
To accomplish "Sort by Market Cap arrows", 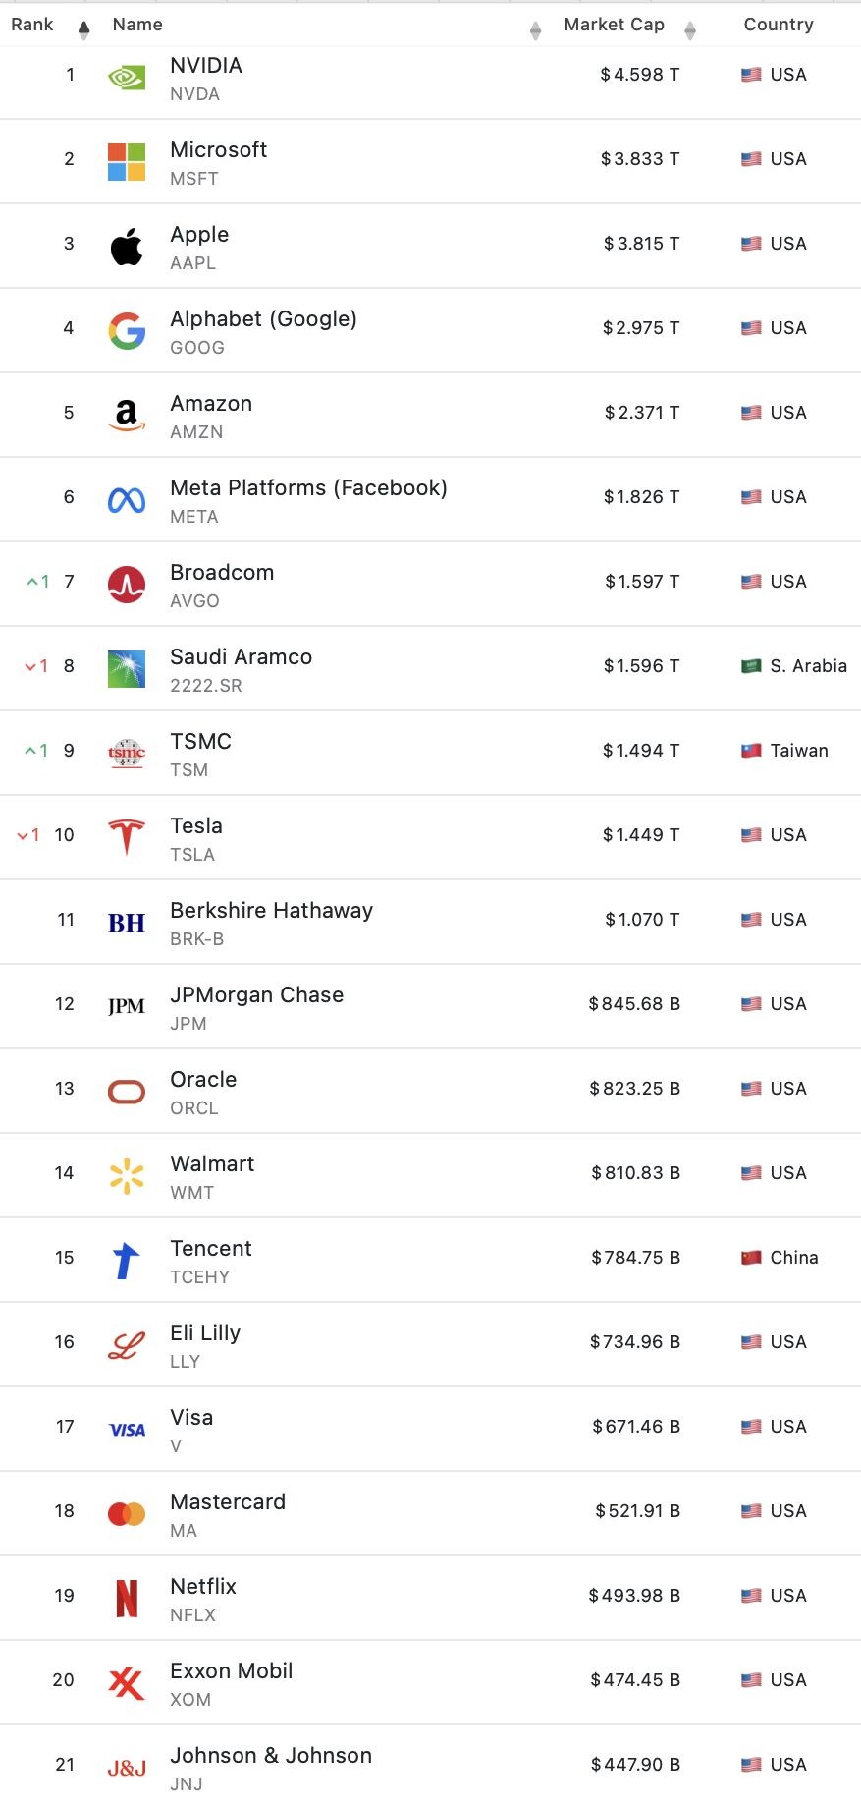I will pyautogui.click(x=690, y=30).
